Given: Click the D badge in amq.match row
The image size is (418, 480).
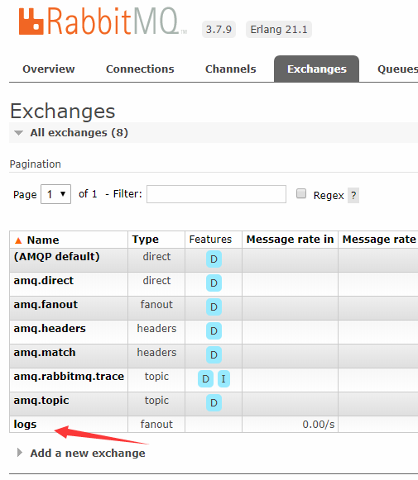Looking at the screenshot, I should [x=214, y=354].
